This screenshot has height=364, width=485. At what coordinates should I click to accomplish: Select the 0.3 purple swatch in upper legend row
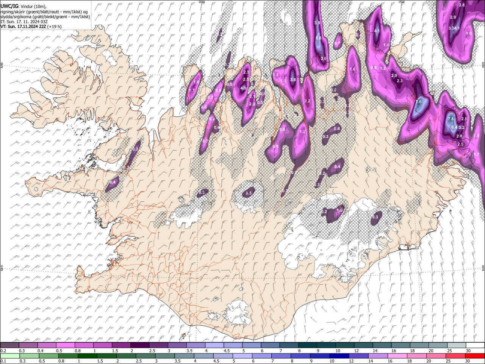[28, 345]
